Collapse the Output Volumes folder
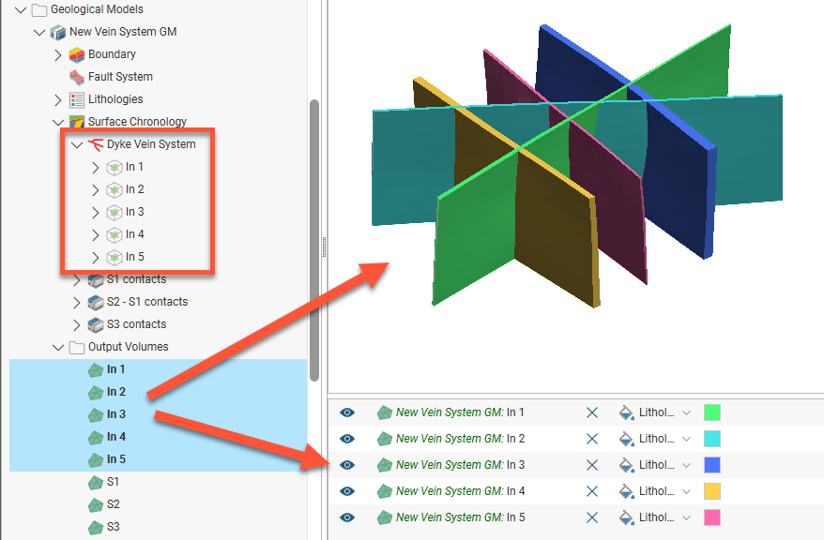The height and width of the screenshot is (540, 824). click(58, 347)
